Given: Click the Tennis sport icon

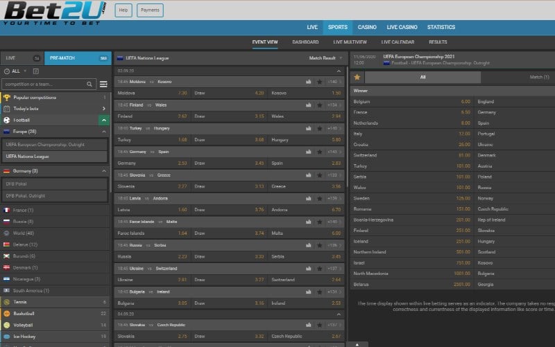Looking at the screenshot, I should coord(7,302).
